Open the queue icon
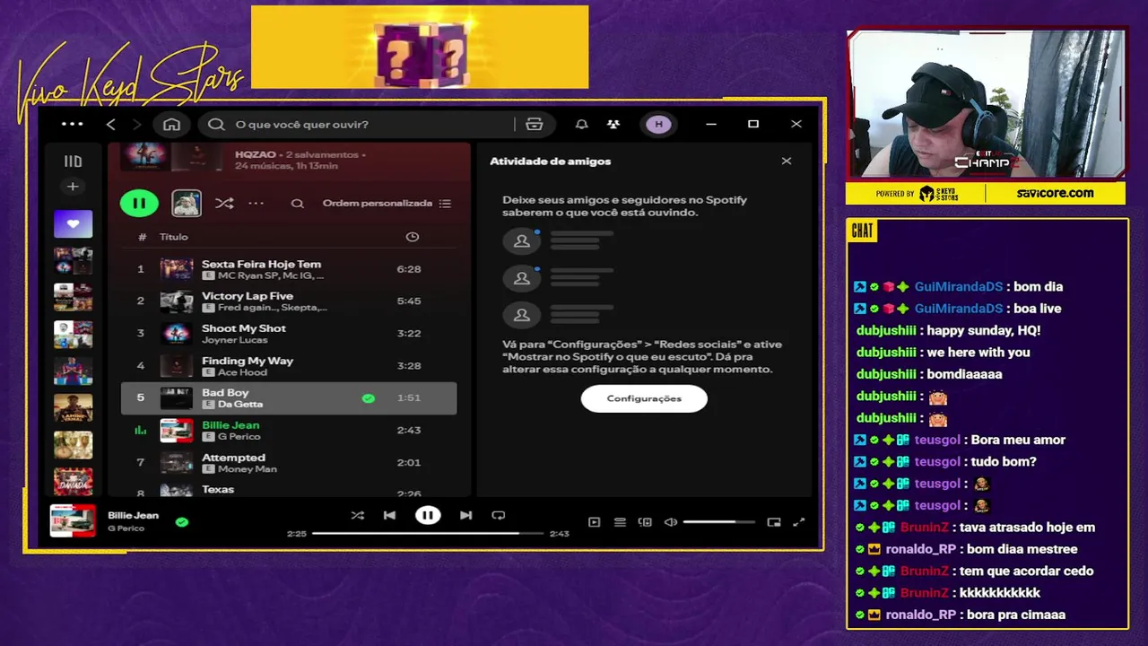This screenshot has height=646, width=1148. tap(620, 522)
